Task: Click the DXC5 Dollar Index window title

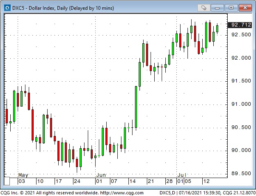Action: coord(63,8)
